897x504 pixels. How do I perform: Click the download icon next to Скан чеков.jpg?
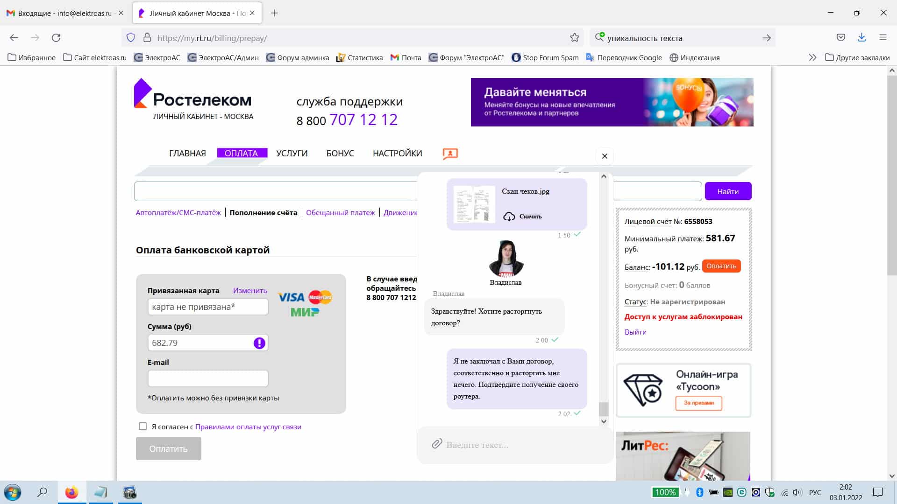tap(508, 216)
